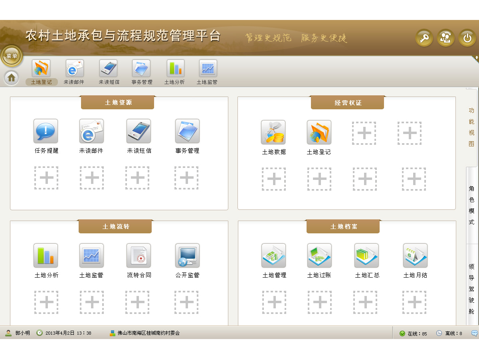Open 土地分析 from the top toolbar
479x359 pixels.
click(x=175, y=72)
